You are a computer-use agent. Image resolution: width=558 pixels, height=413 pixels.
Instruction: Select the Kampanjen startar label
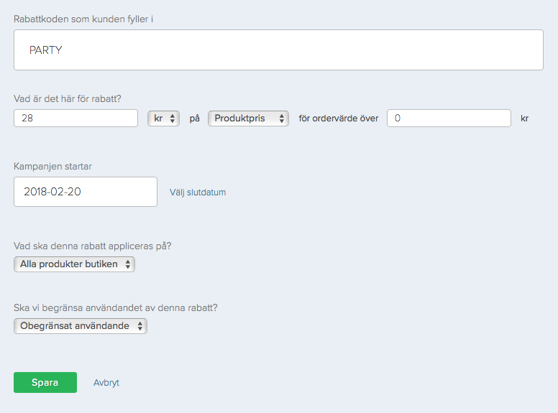point(52,167)
